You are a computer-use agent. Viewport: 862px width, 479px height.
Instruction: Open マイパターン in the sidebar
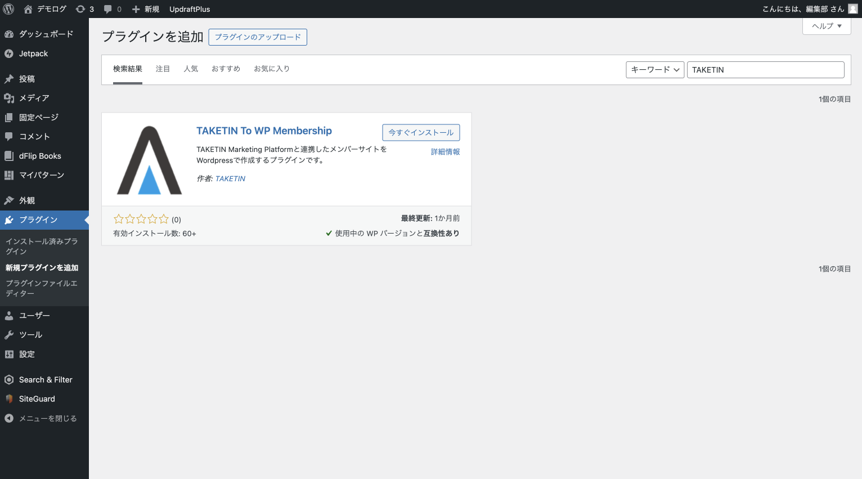[x=44, y=175]
